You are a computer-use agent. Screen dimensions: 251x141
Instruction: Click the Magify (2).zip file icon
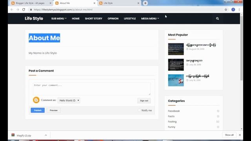pyautogui.click(x=13, y=135)
